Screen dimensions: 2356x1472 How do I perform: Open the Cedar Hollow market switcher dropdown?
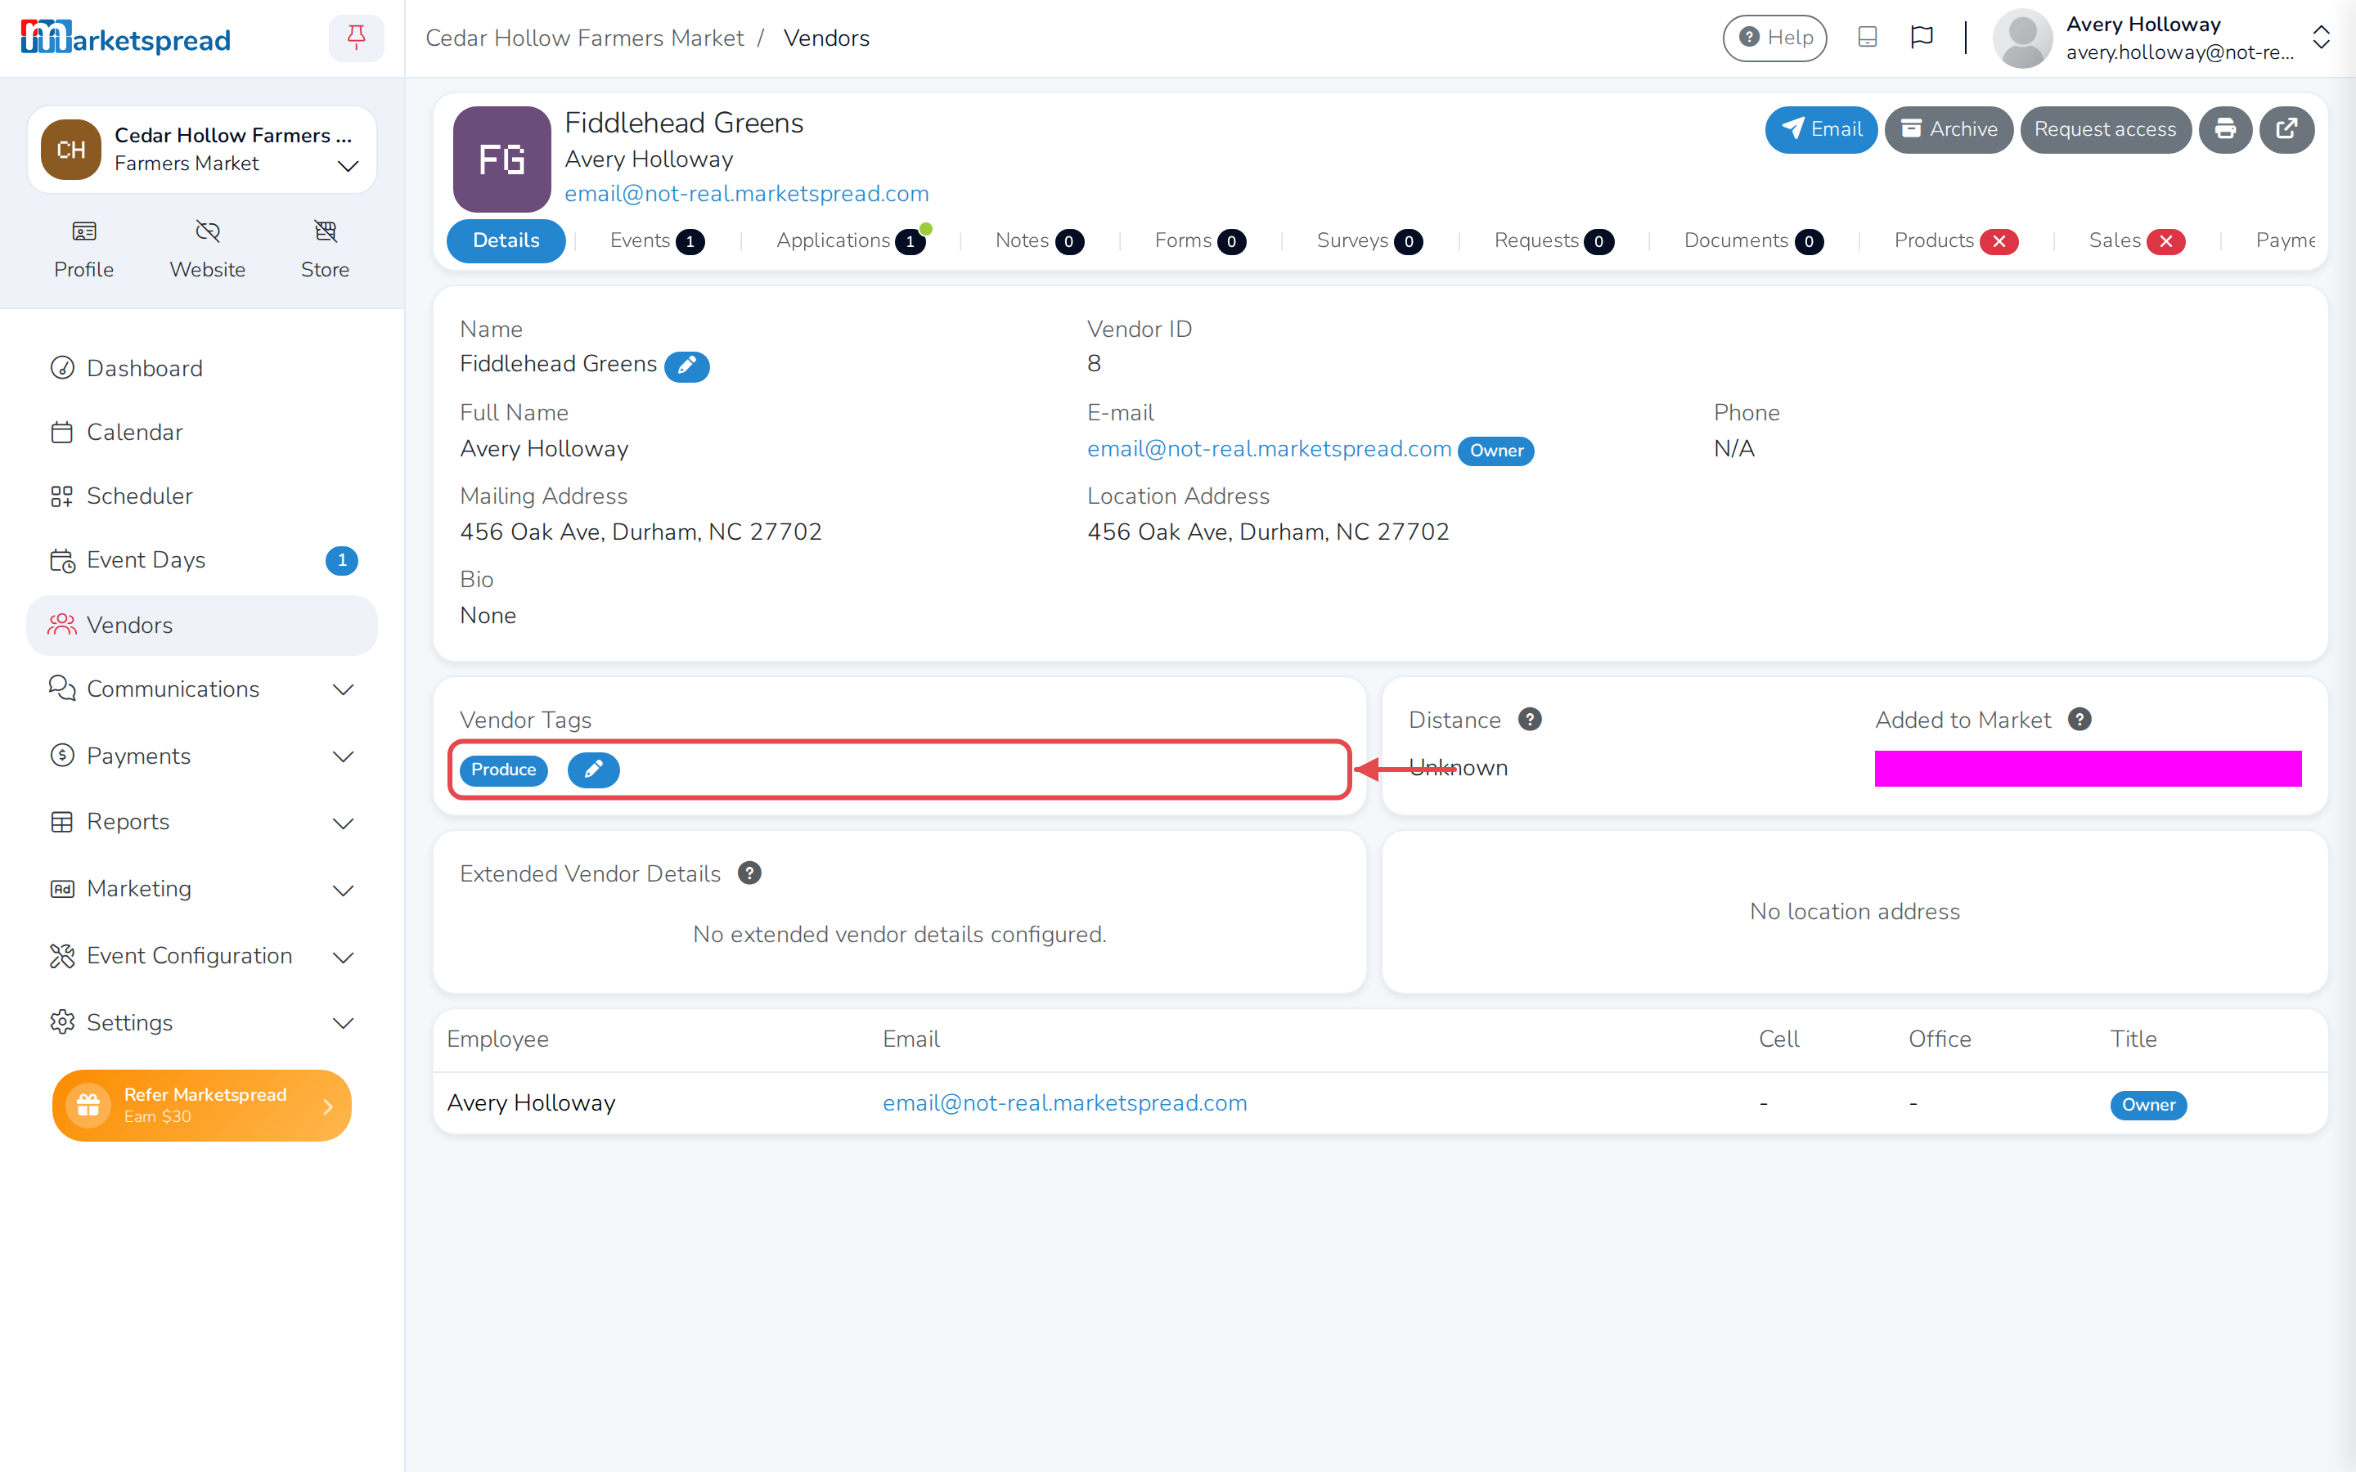tap(203, 150)
